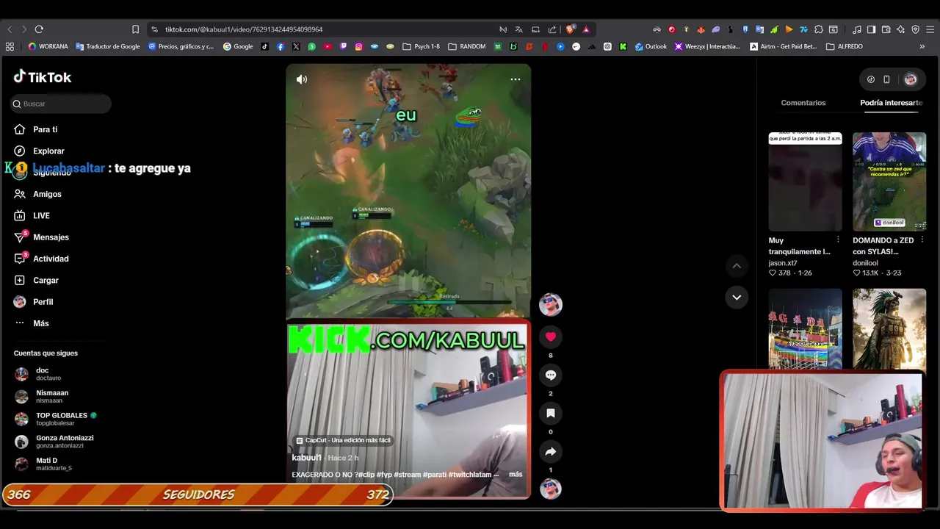Open followed account TOP GLOBALES

tap(55, 419)
